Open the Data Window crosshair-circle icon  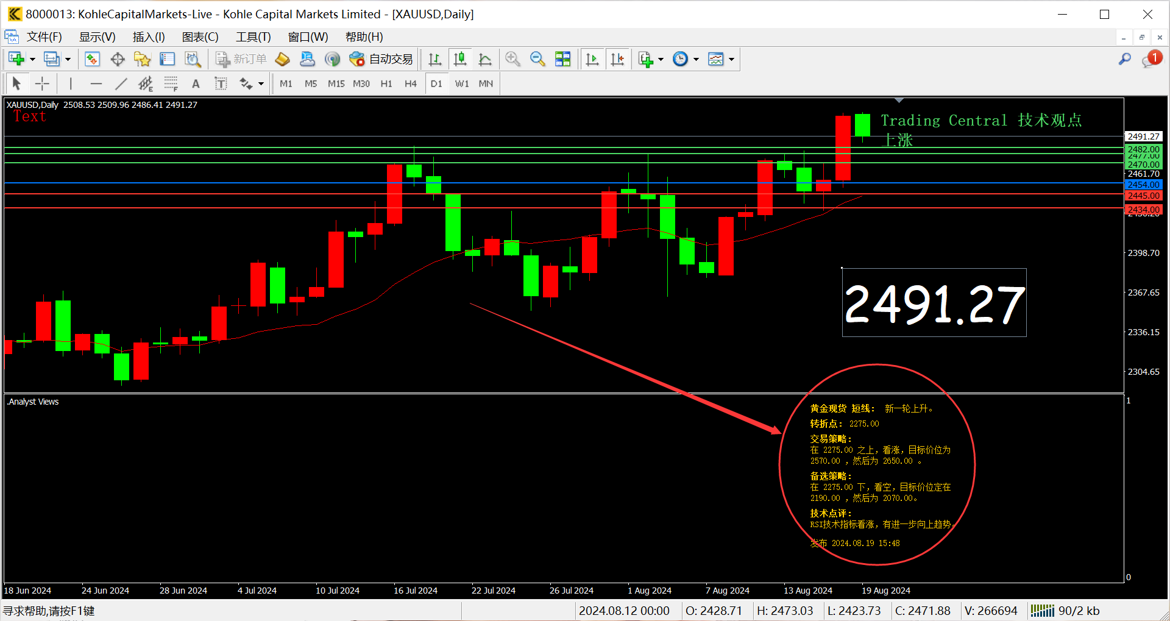[x=118, y=59]
